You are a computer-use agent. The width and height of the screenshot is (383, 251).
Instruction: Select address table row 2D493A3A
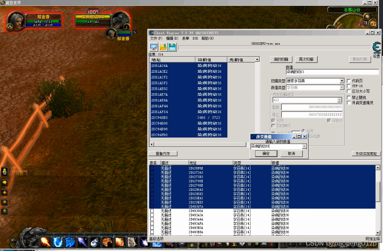click(x=262, y=215)
